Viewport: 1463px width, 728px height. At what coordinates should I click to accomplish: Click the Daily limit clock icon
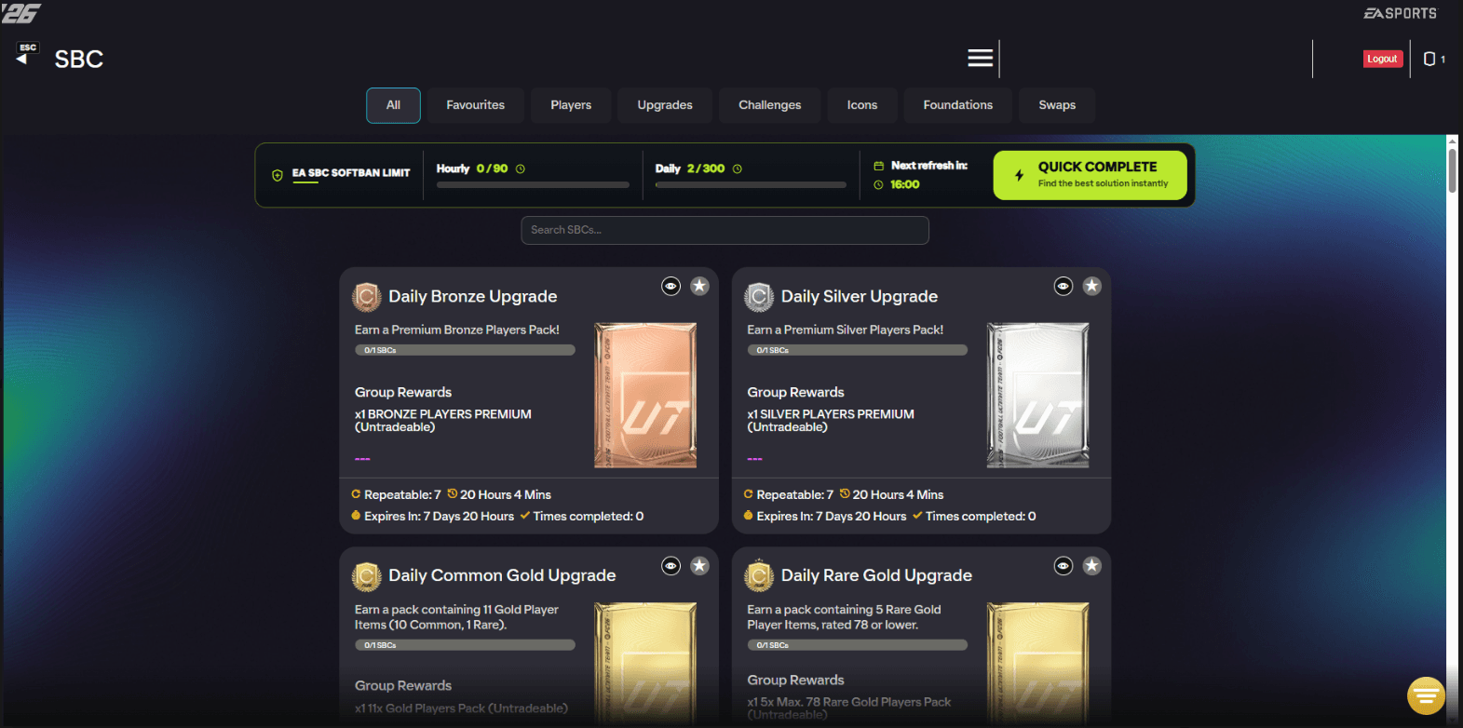point(738,169)
